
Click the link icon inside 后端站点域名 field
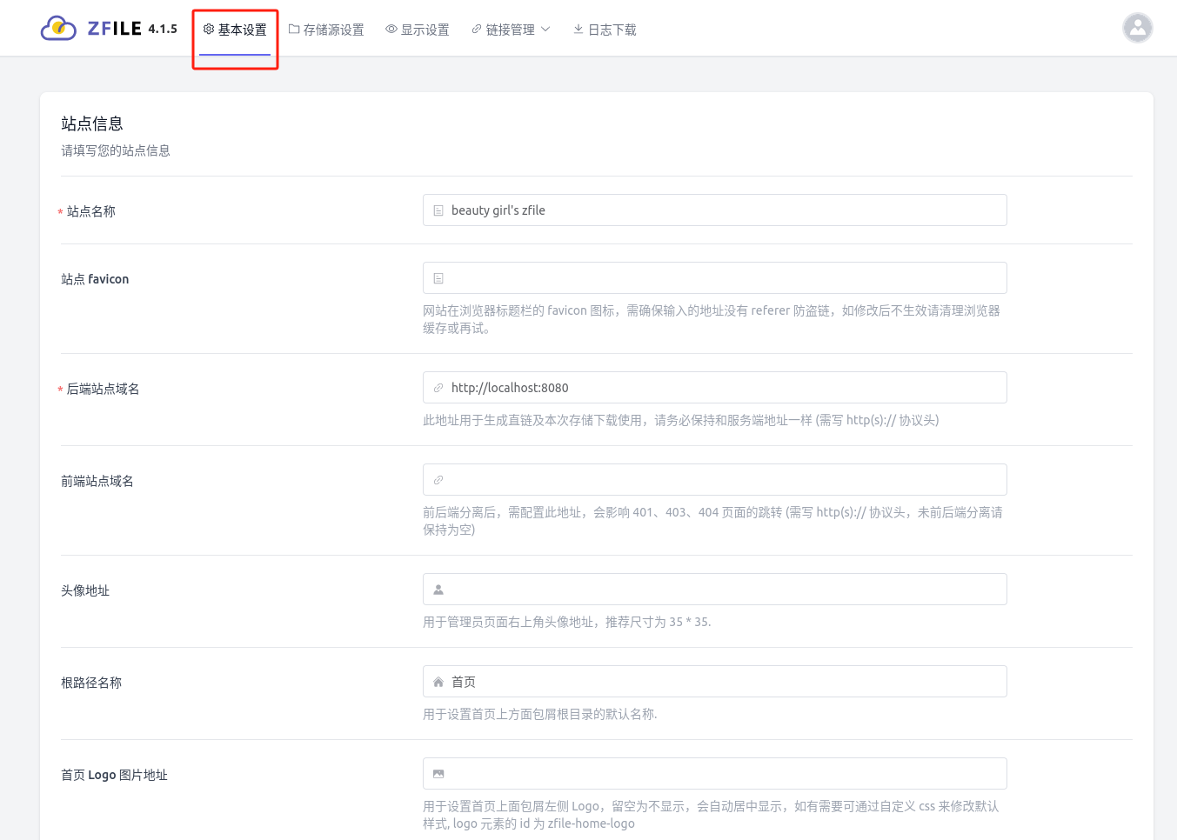pos(438,388)
